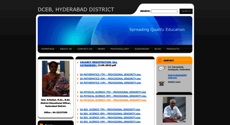Click the blue Spreading Quality Education banner
Image resolution: width=230 pixels, height=125 pixels.
click(x=115, y=30)
